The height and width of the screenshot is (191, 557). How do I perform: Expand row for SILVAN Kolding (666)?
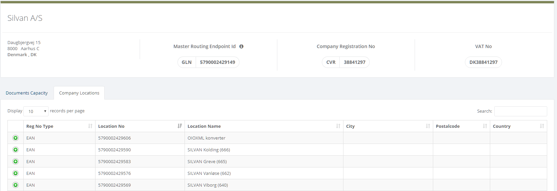pos(16,150)
